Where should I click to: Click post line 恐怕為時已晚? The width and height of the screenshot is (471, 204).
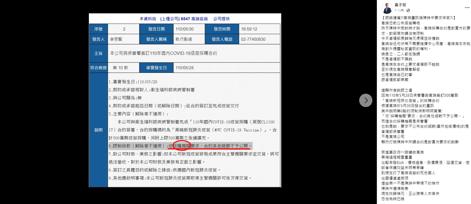393,199
